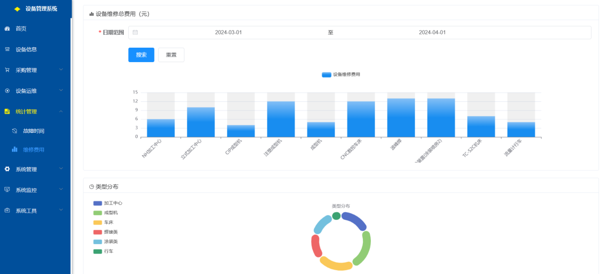Click the yellow 车床 donut segment
The height and width of the screenshot is (274, 604).
(x=336, y=265)
